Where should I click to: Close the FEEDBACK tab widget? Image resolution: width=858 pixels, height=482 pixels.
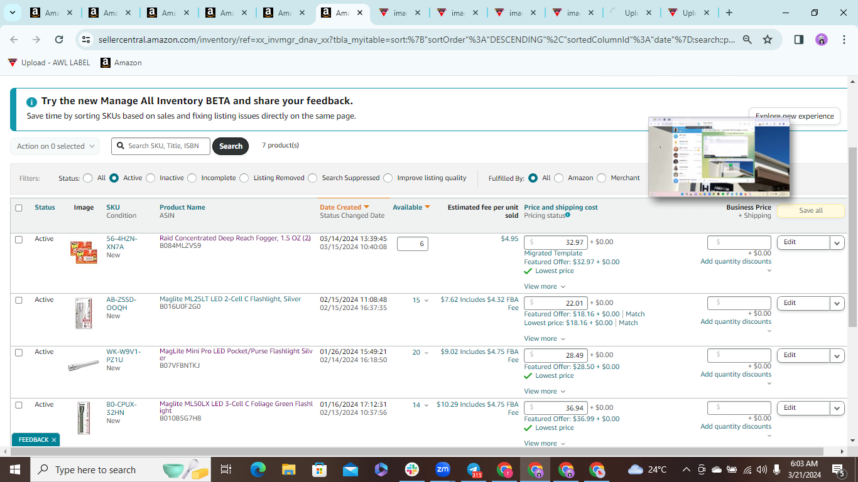tap(54, 440)
